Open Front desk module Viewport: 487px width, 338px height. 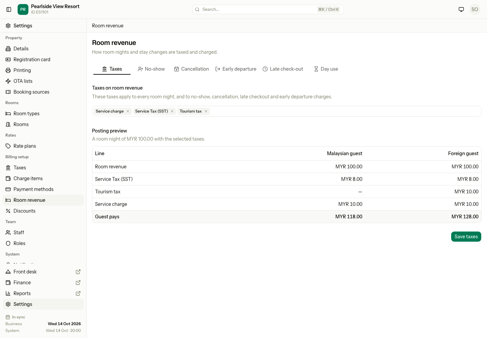click(43, 272)
